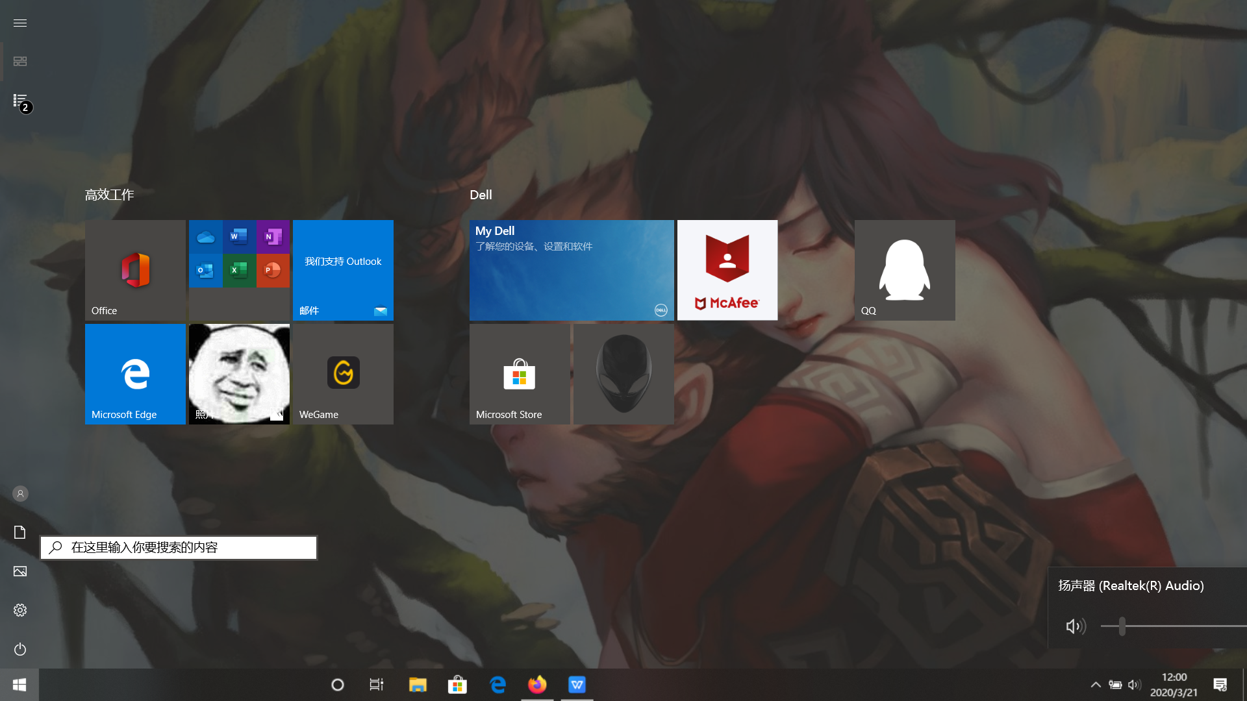The width and height of the screenshot is (1247, 701).
Task: Launch OneNote from the Office apps tile
Action: (273, 237)
